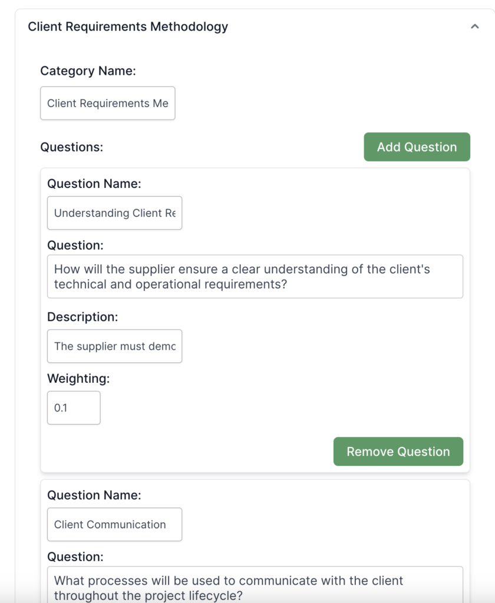Viewport: 495px width, 603px height.
Task: Focus the Category Name input field
Action: [108, 104]
